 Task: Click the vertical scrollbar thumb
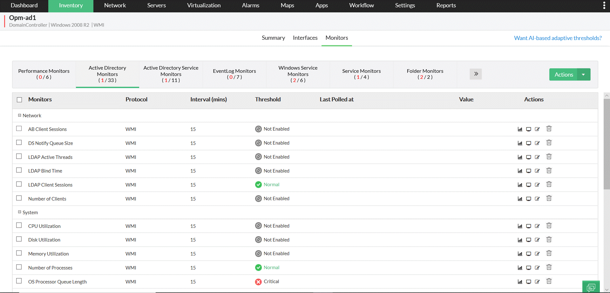607,143
